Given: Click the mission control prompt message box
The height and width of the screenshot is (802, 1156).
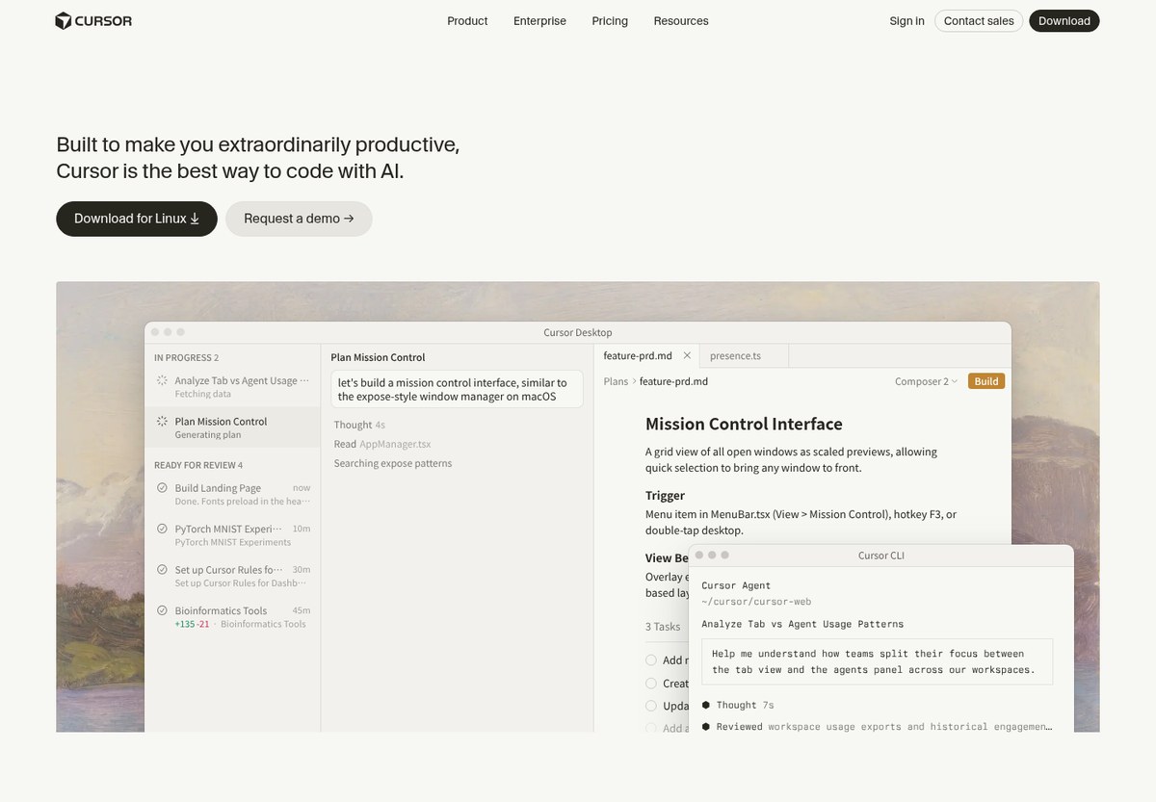Looking at the screenshot, I should click(457, 389).
